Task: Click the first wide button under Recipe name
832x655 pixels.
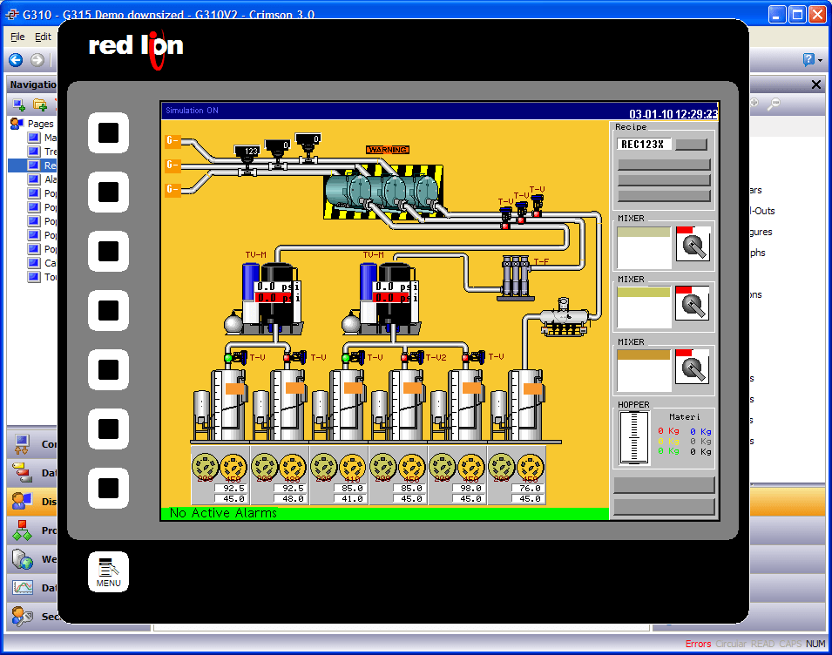Action: click(664, 165)
